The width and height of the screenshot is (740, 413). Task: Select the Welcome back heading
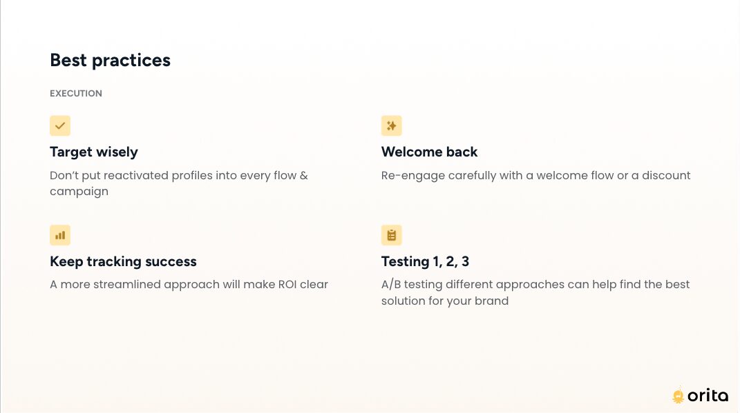(x=430, y=152)
